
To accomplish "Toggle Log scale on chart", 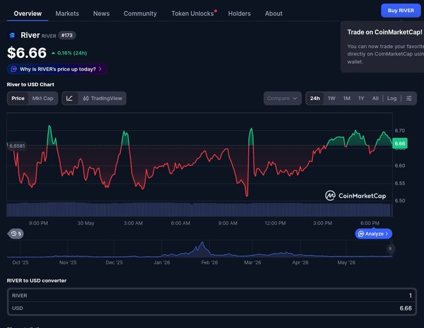I will point(392,98).
